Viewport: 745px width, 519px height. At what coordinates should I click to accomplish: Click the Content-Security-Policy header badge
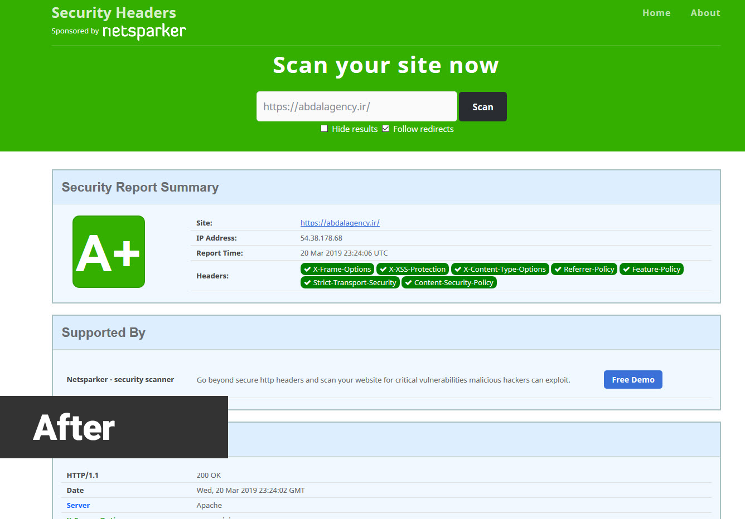[449, 282]
